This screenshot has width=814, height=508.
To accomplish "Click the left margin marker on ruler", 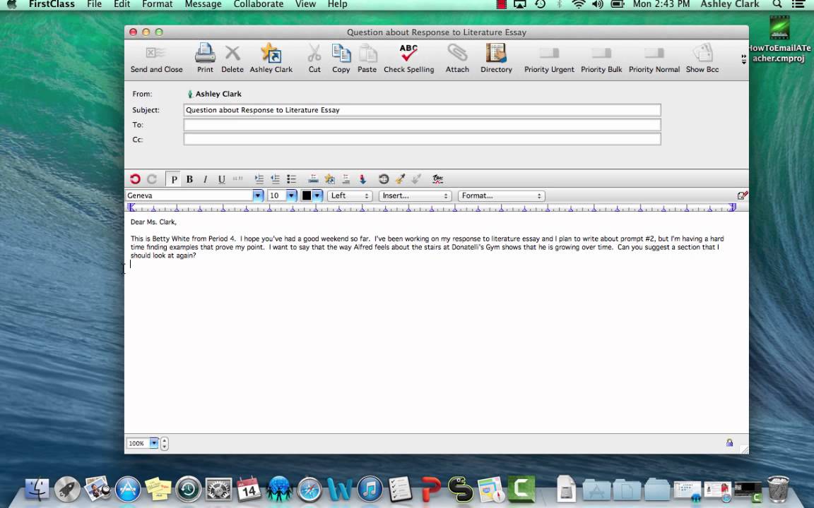I will coord(132,207).
